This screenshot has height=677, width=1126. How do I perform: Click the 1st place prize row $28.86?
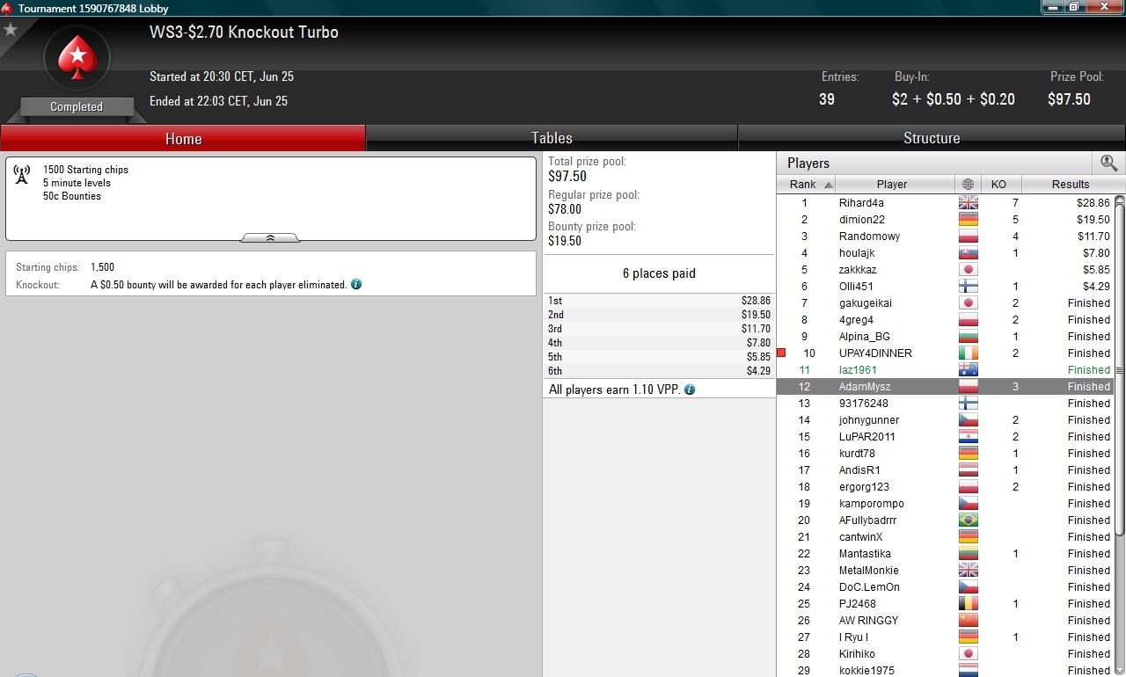tap(659, 301)
